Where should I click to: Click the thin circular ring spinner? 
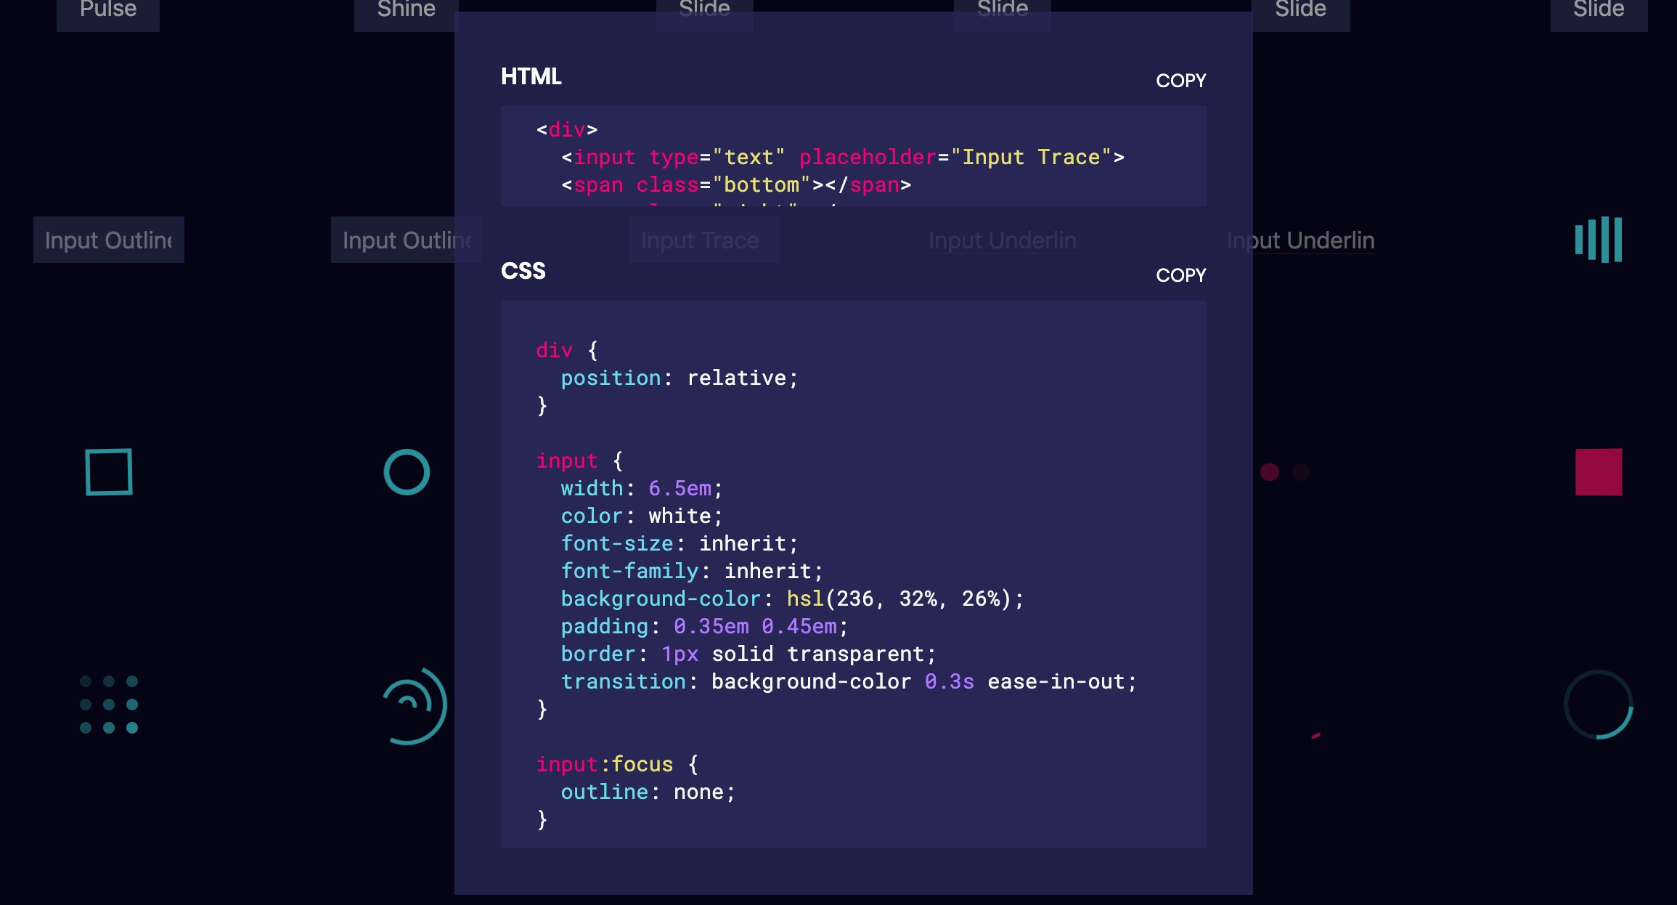(1598, 705)
